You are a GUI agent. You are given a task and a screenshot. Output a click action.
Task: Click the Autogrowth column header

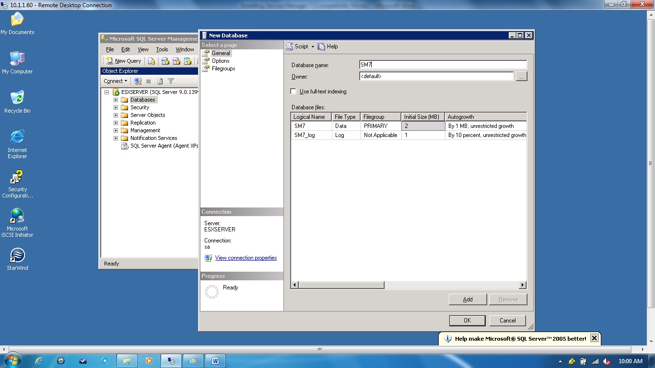coord(486,117)
